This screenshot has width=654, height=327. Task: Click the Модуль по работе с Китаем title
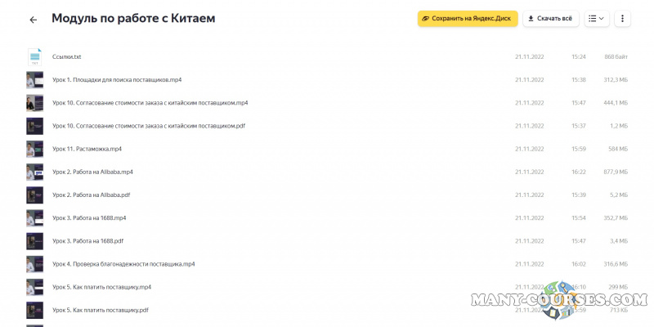[x=133, y=19]
